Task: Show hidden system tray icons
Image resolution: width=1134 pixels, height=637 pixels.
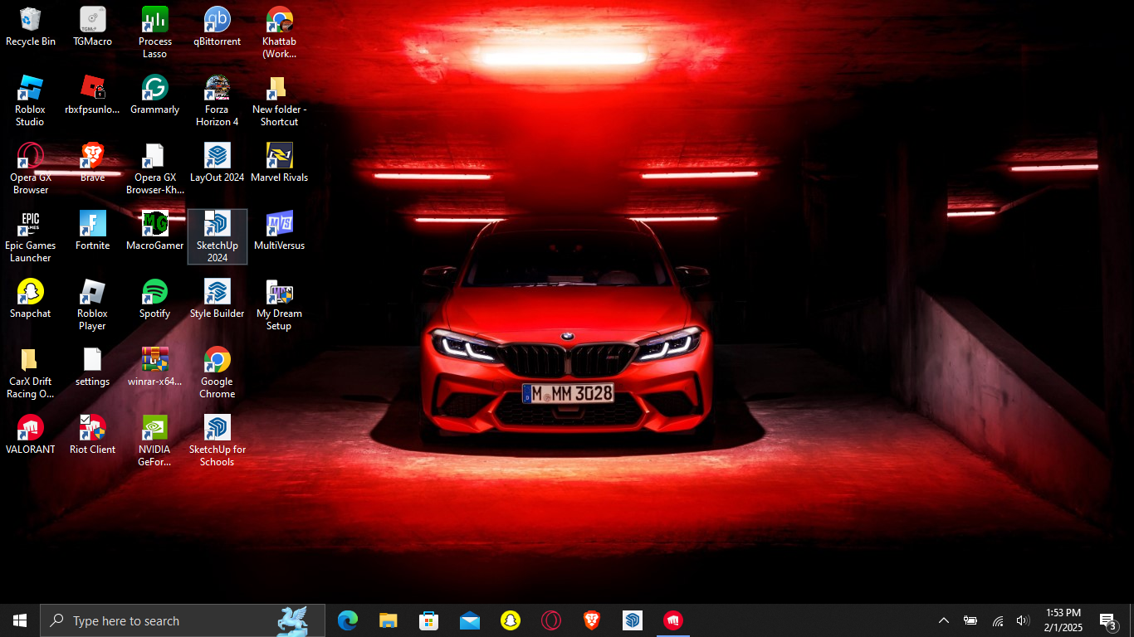Action: 944,620
